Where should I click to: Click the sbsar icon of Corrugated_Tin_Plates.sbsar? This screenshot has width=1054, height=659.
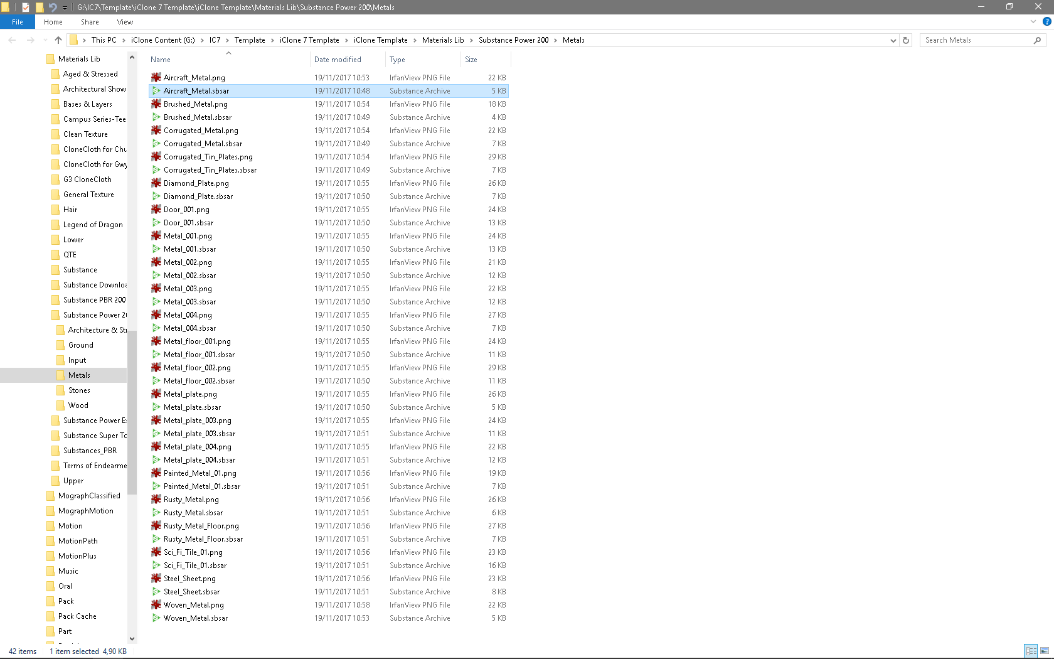(156, 169)
